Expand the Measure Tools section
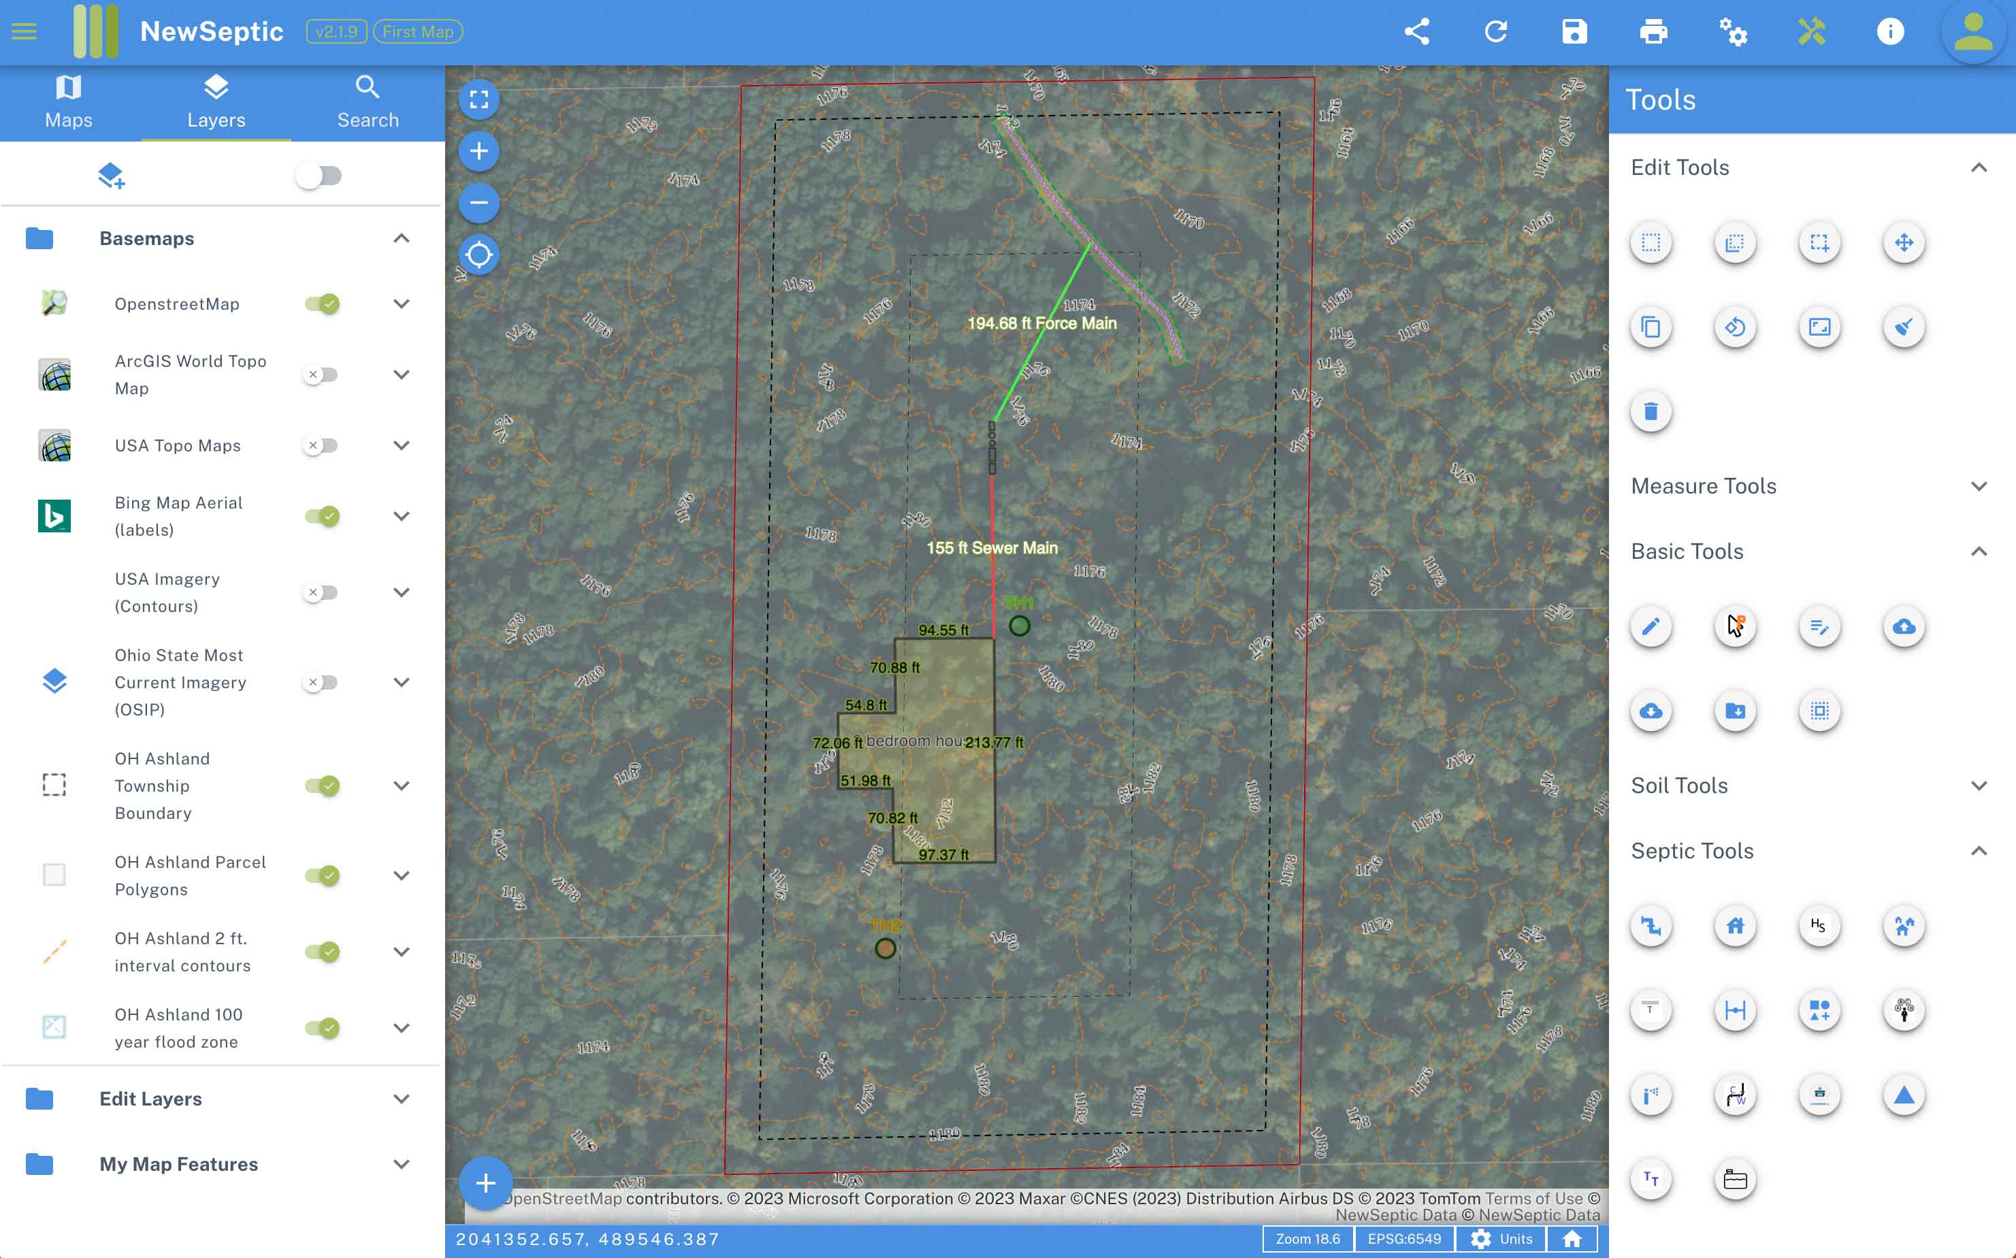 tap(1979, 486)
